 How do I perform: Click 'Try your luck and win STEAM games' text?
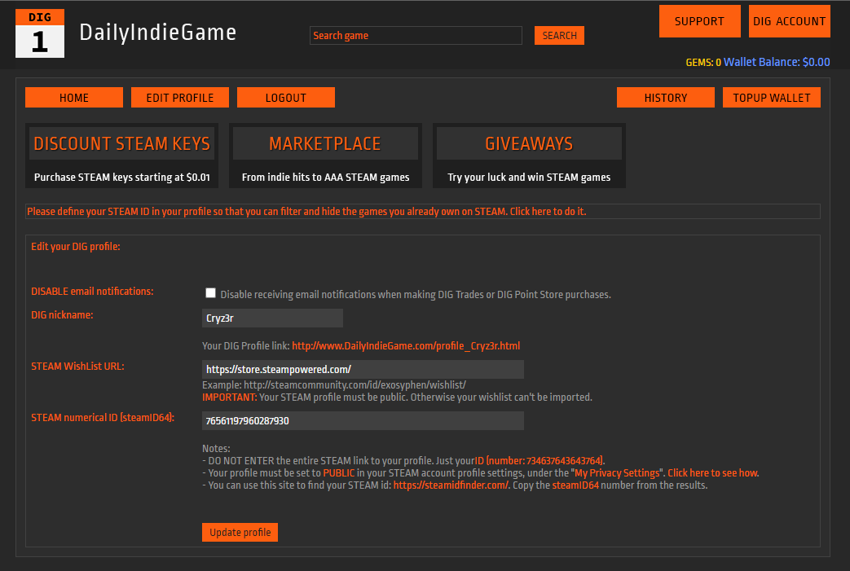click(529, 177)
